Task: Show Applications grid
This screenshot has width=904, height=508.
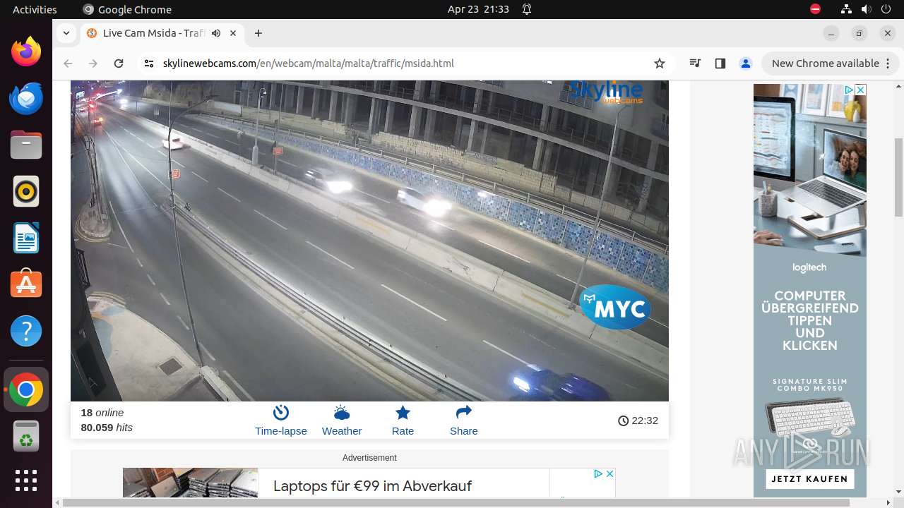Action: tap(26, 480)
